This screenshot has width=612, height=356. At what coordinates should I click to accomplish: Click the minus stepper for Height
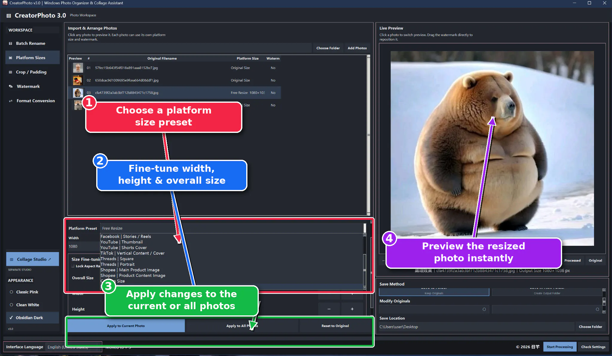pos(329,309)
